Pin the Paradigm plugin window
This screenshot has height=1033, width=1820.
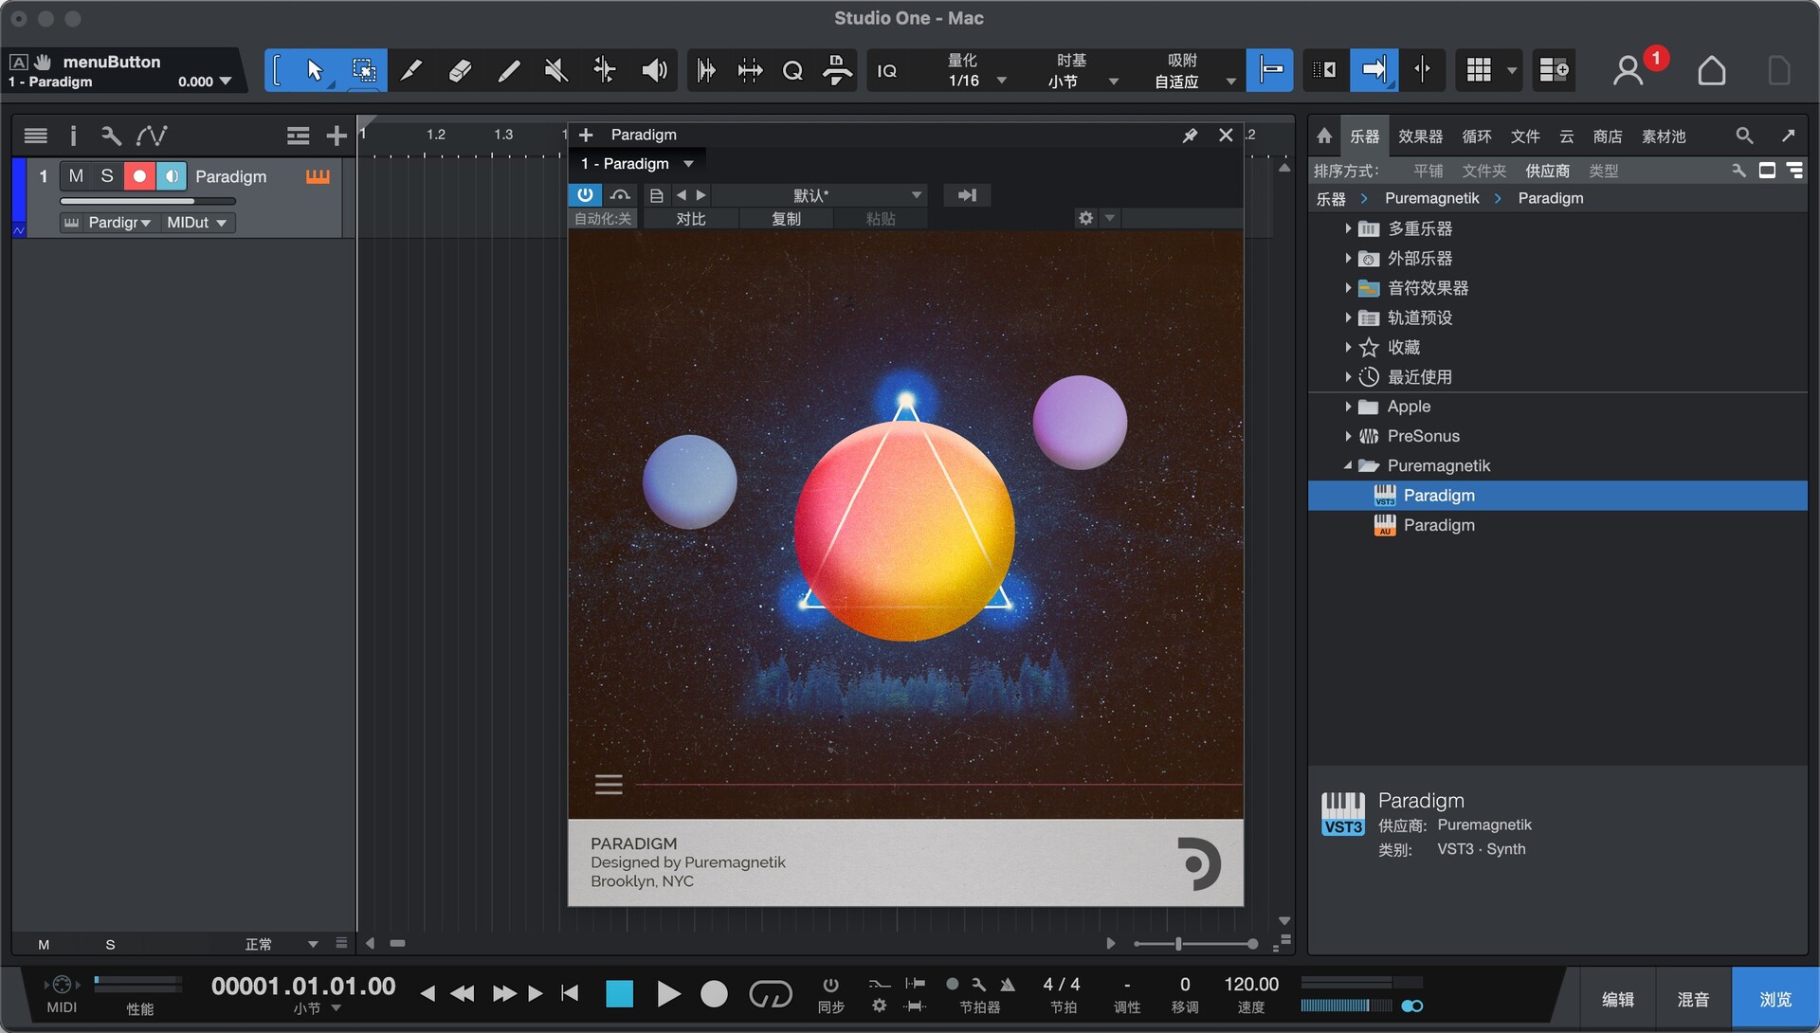click(x=1190, y=136)
